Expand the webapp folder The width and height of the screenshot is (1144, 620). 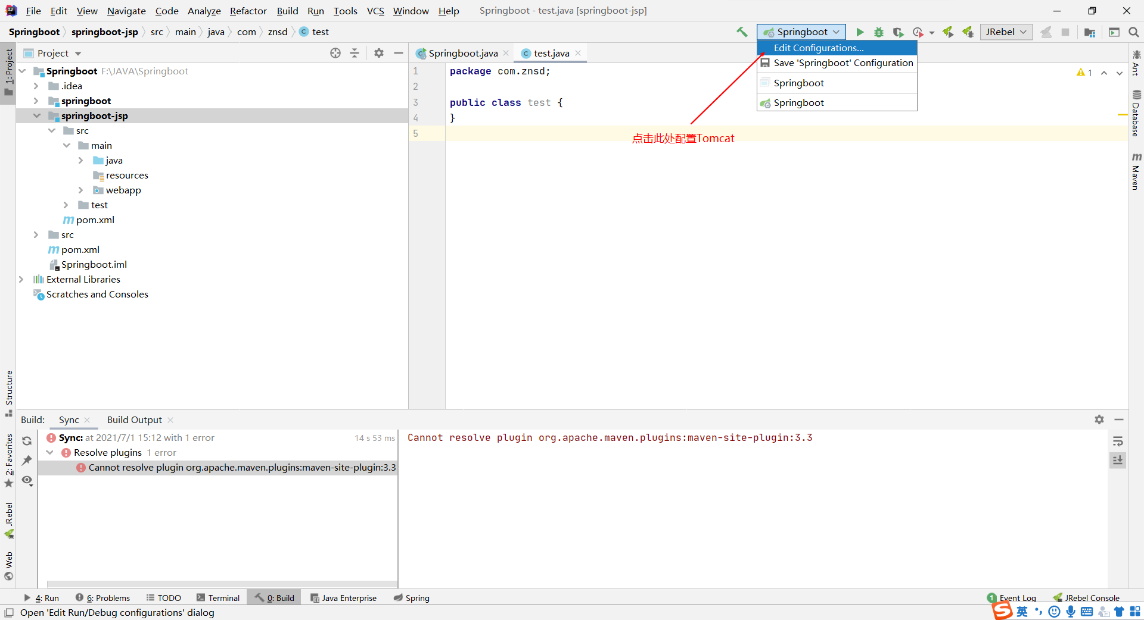pos(80,190)
